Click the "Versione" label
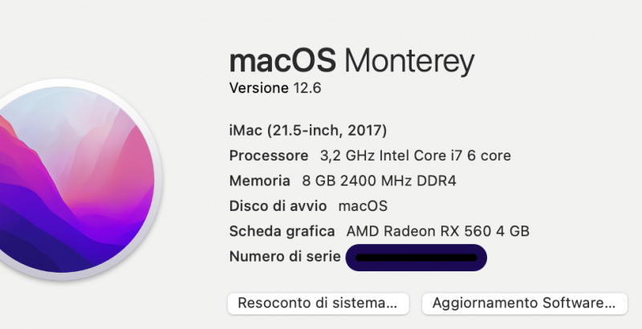The width and height of the screenshot is (642, 329). click(258, 88)
